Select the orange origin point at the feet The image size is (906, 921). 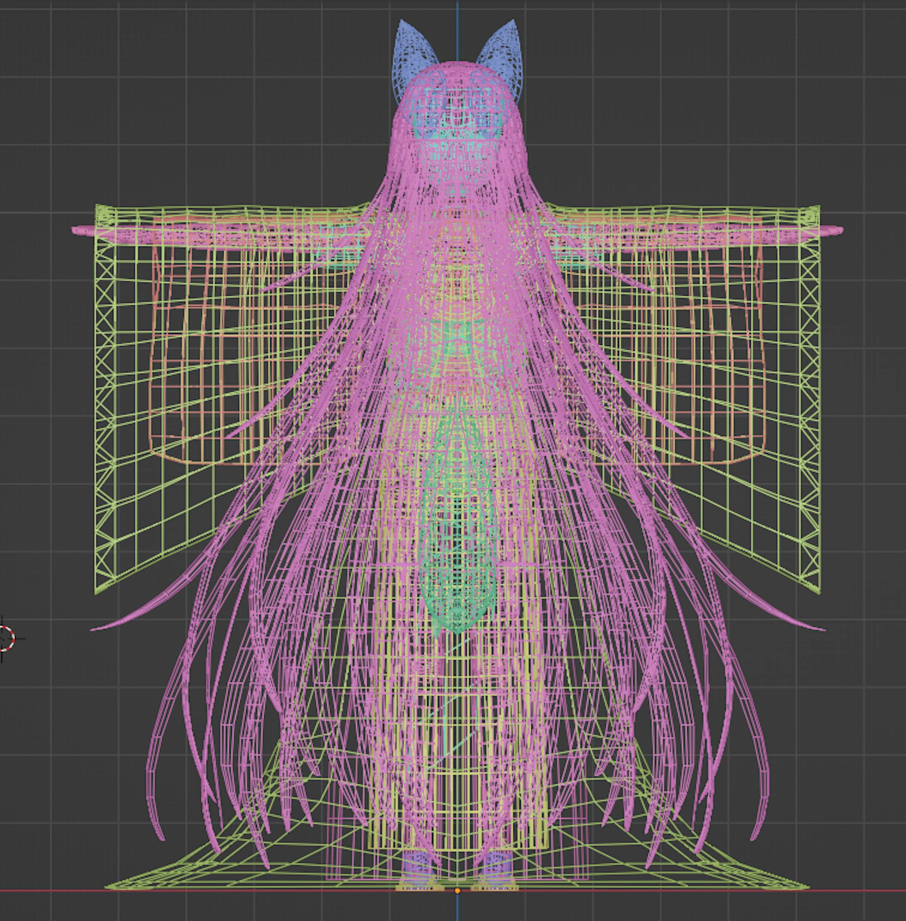(457, 890)
